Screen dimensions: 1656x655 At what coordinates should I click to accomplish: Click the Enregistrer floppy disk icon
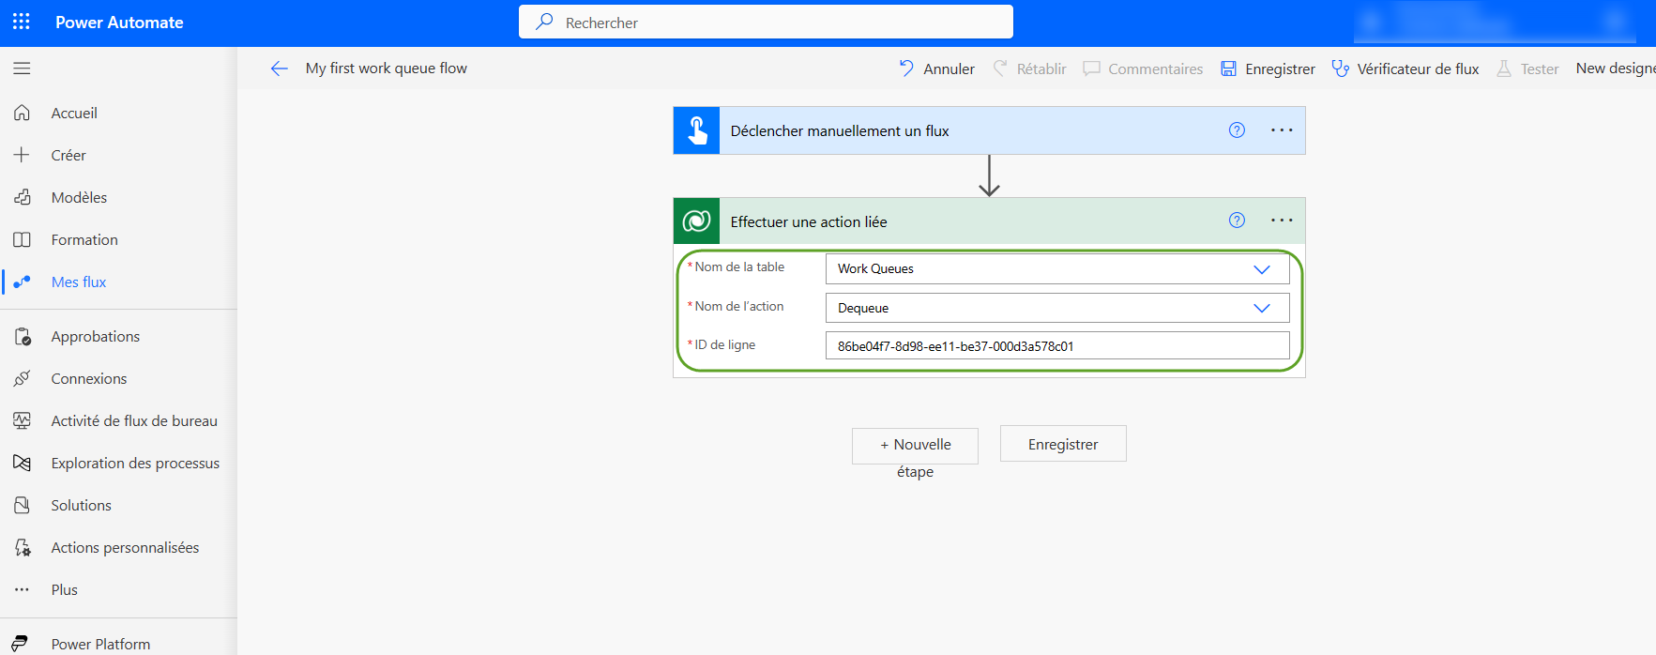[1228, 69]
